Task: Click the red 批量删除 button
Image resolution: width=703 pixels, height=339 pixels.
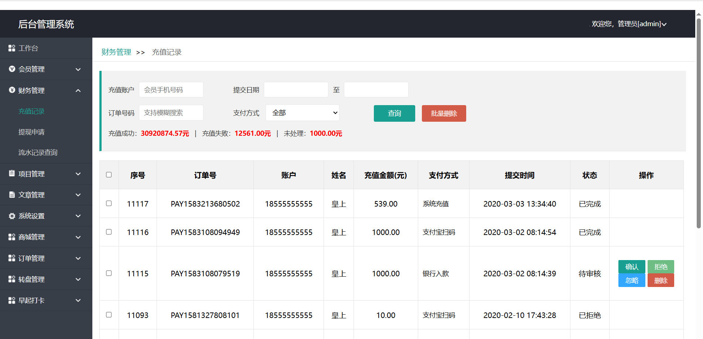Action: click(x=444, y=113)
